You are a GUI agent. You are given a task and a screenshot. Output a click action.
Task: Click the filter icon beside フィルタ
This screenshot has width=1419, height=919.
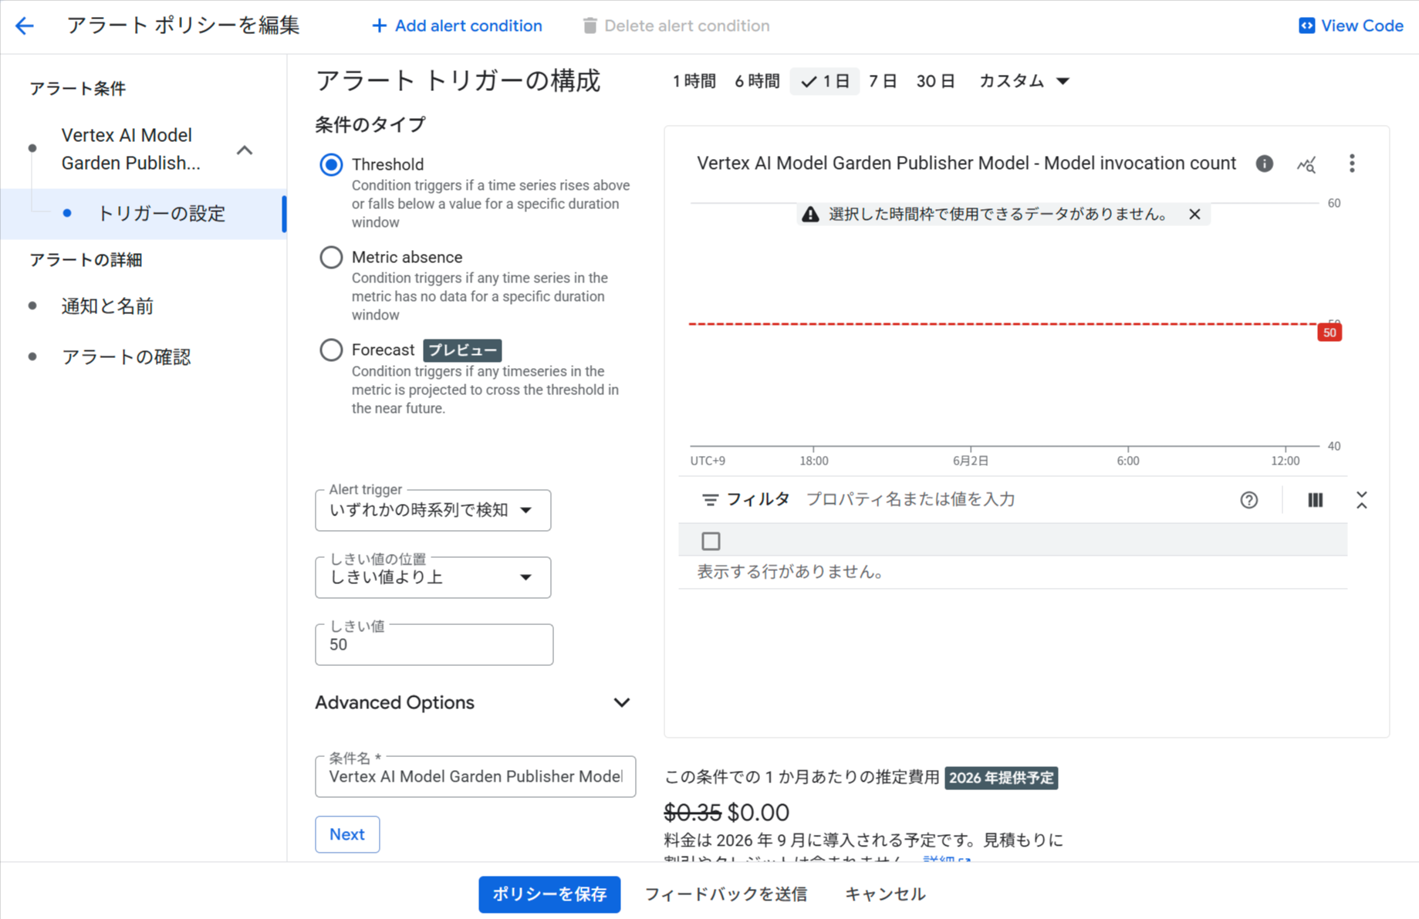click(x=710, y=500)
